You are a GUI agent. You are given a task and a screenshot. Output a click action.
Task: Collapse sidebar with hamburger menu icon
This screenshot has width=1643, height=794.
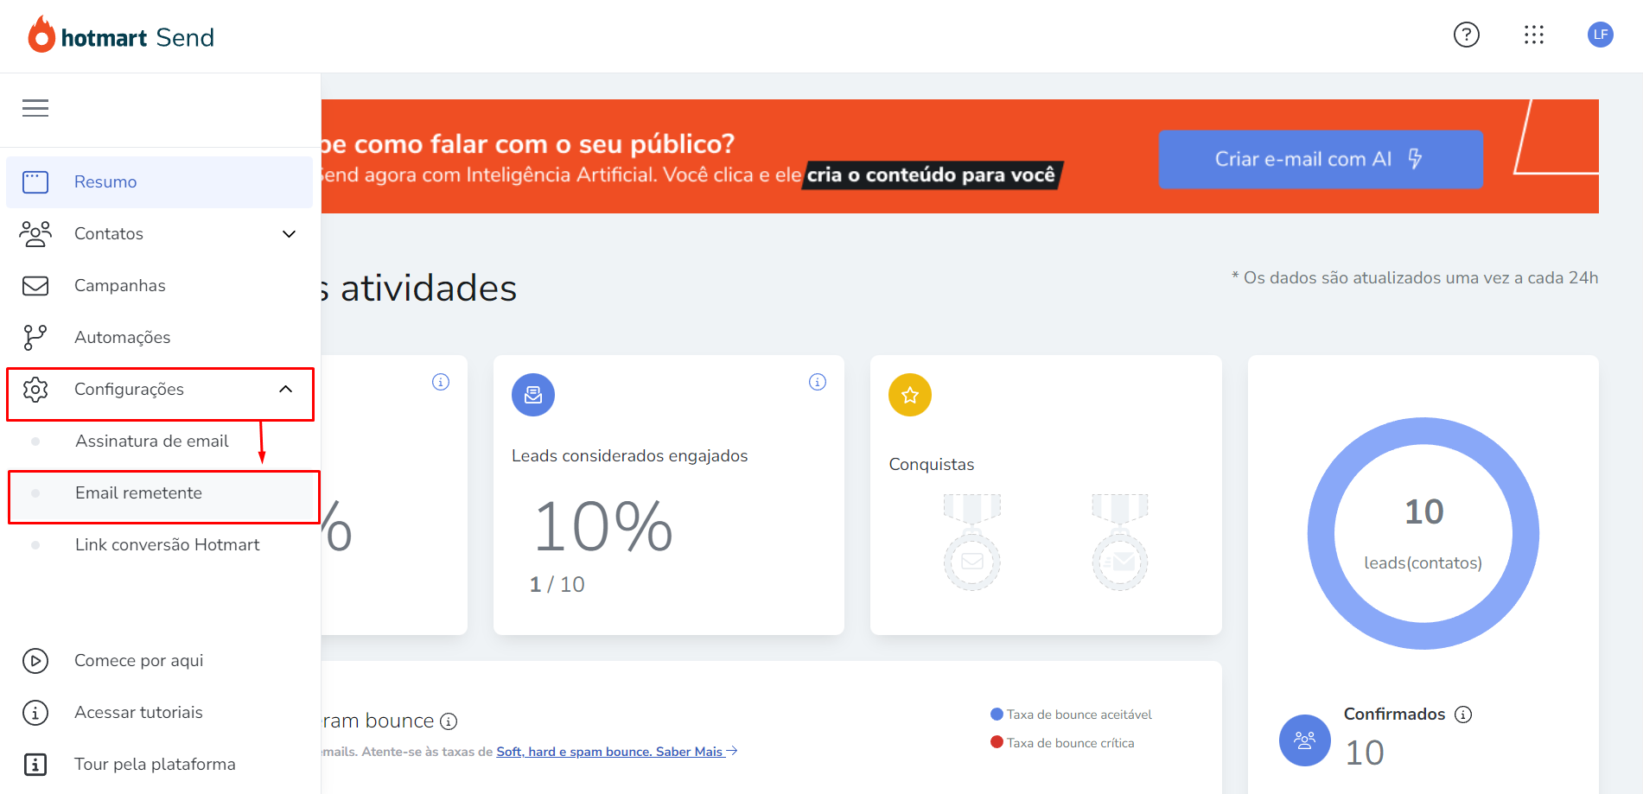pyautogui.click(x=35, y=108)
